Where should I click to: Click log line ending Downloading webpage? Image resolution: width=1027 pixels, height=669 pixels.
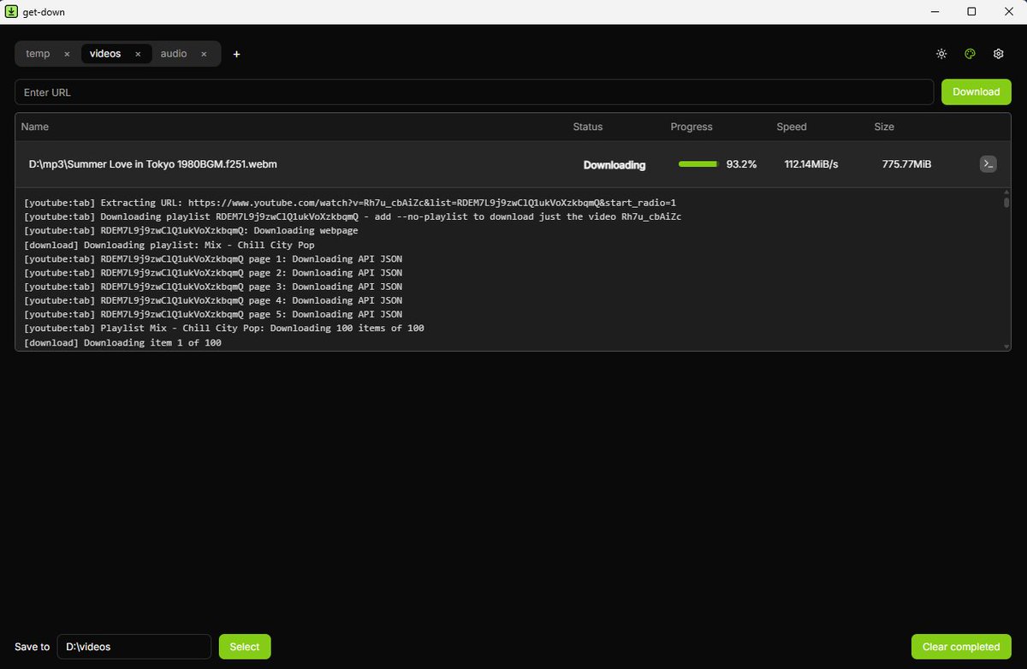[x=191, y=230]
